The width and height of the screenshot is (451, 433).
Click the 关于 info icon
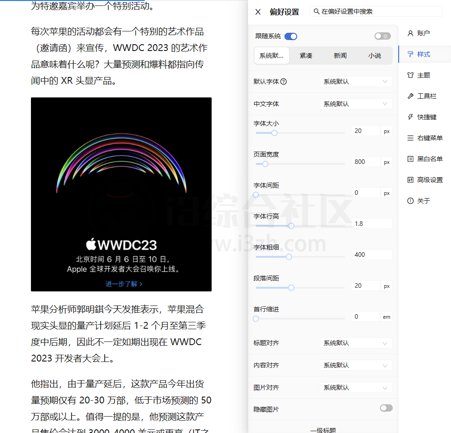[410, 201]
